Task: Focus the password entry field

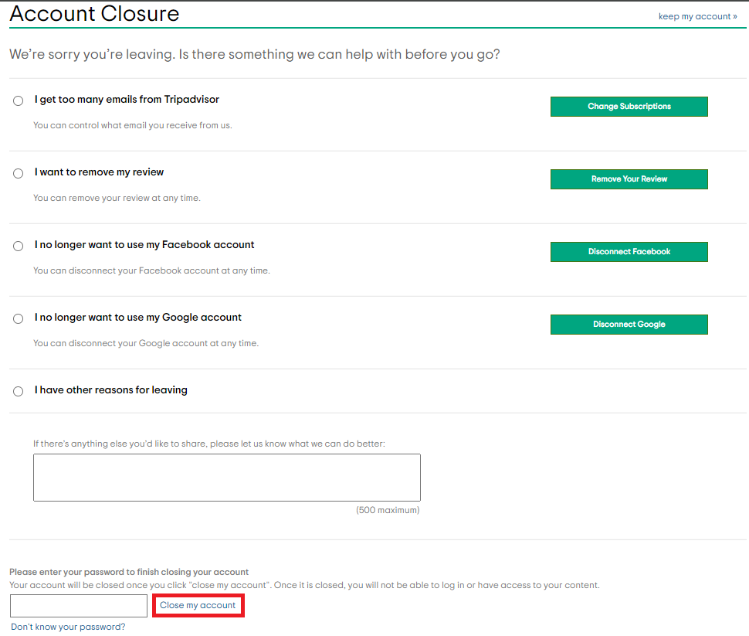Action: (x=78, y=606)
